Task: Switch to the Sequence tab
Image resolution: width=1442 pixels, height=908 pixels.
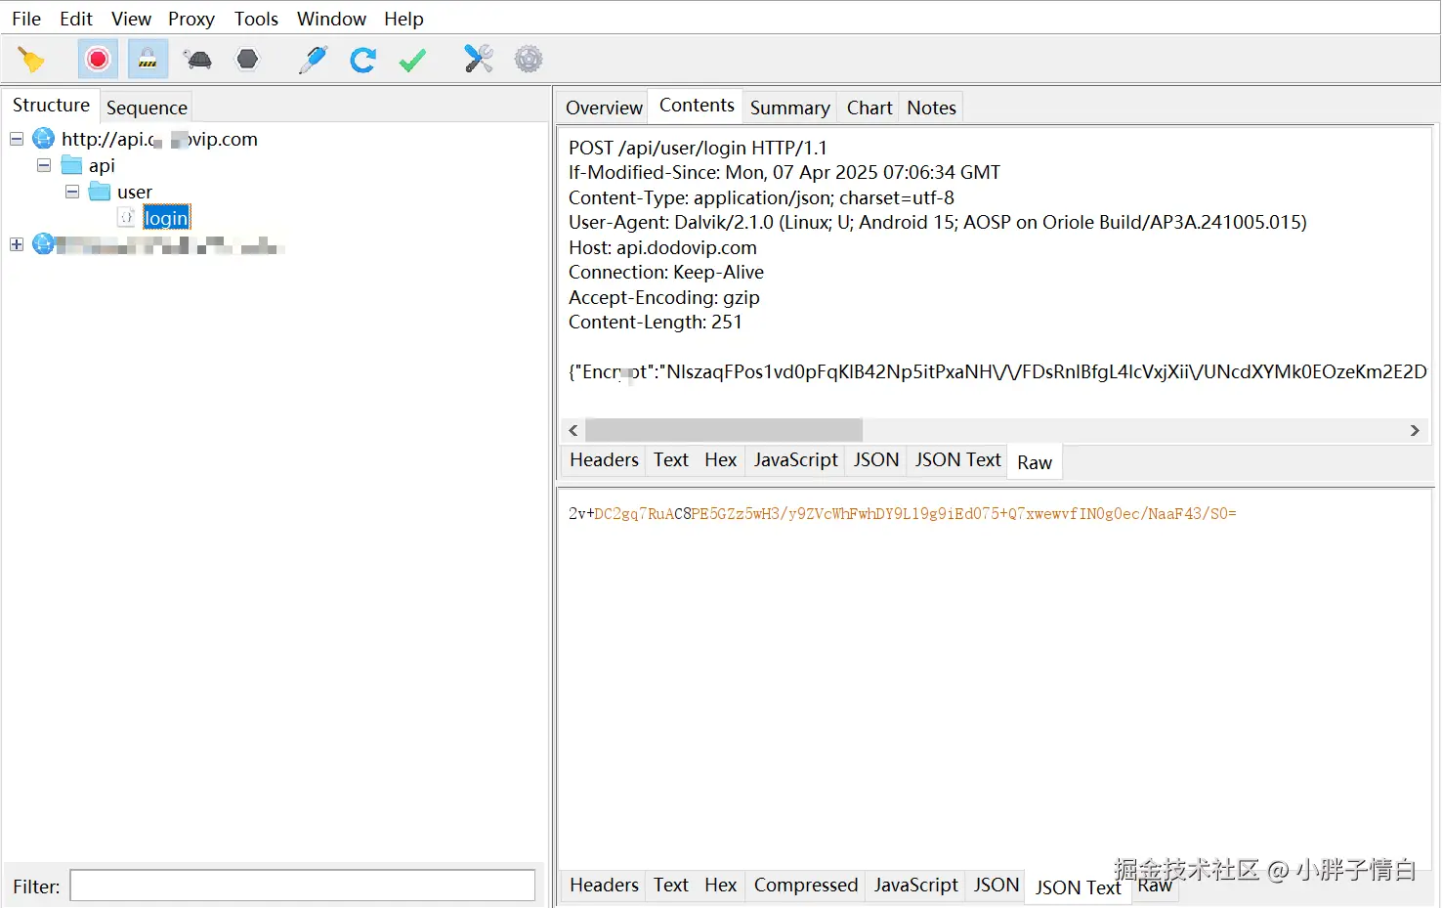Action: click(x=147, y=108)
